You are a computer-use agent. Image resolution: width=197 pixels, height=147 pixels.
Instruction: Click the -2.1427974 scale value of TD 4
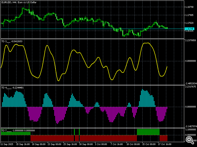[191, 126]
